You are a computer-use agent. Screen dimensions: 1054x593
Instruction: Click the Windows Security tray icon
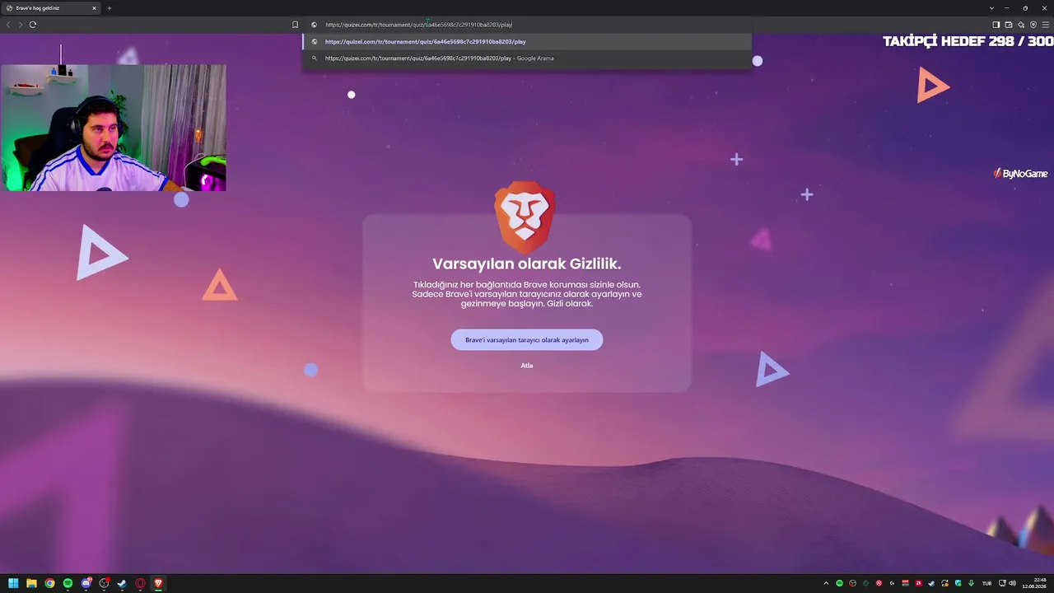click(x=958, y=583)
